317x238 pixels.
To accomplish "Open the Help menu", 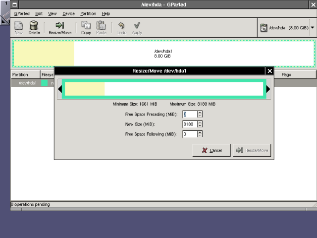I will [106, 13].
